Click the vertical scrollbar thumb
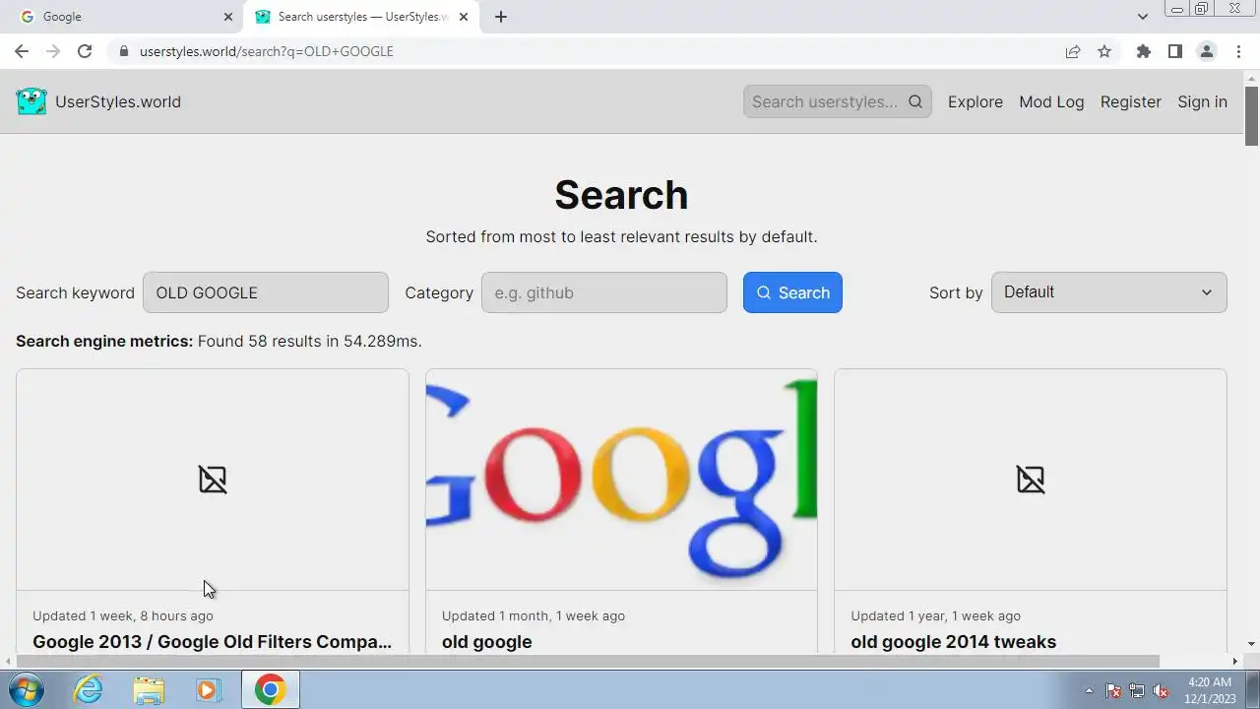 point(1251,116)
